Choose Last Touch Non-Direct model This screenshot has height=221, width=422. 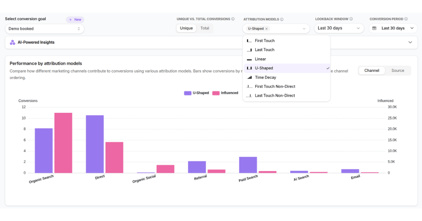(287, 95)
